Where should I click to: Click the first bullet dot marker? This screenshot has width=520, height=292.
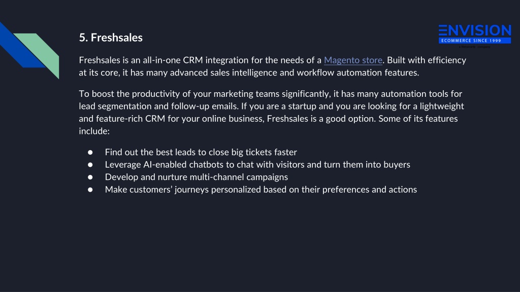[x=90, y=152]
